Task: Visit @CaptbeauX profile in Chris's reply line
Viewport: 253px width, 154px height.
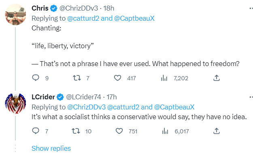Action: click(x=134, y=18)
